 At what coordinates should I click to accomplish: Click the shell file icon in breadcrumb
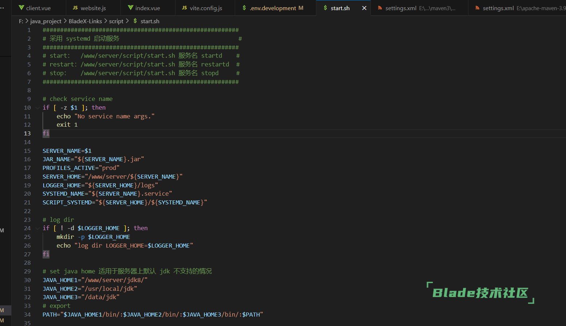click(135, 21)
